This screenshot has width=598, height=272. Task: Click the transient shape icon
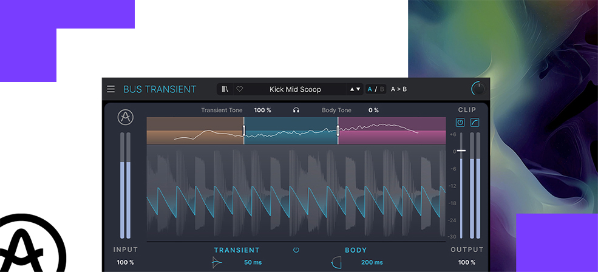tap(217, 262)
